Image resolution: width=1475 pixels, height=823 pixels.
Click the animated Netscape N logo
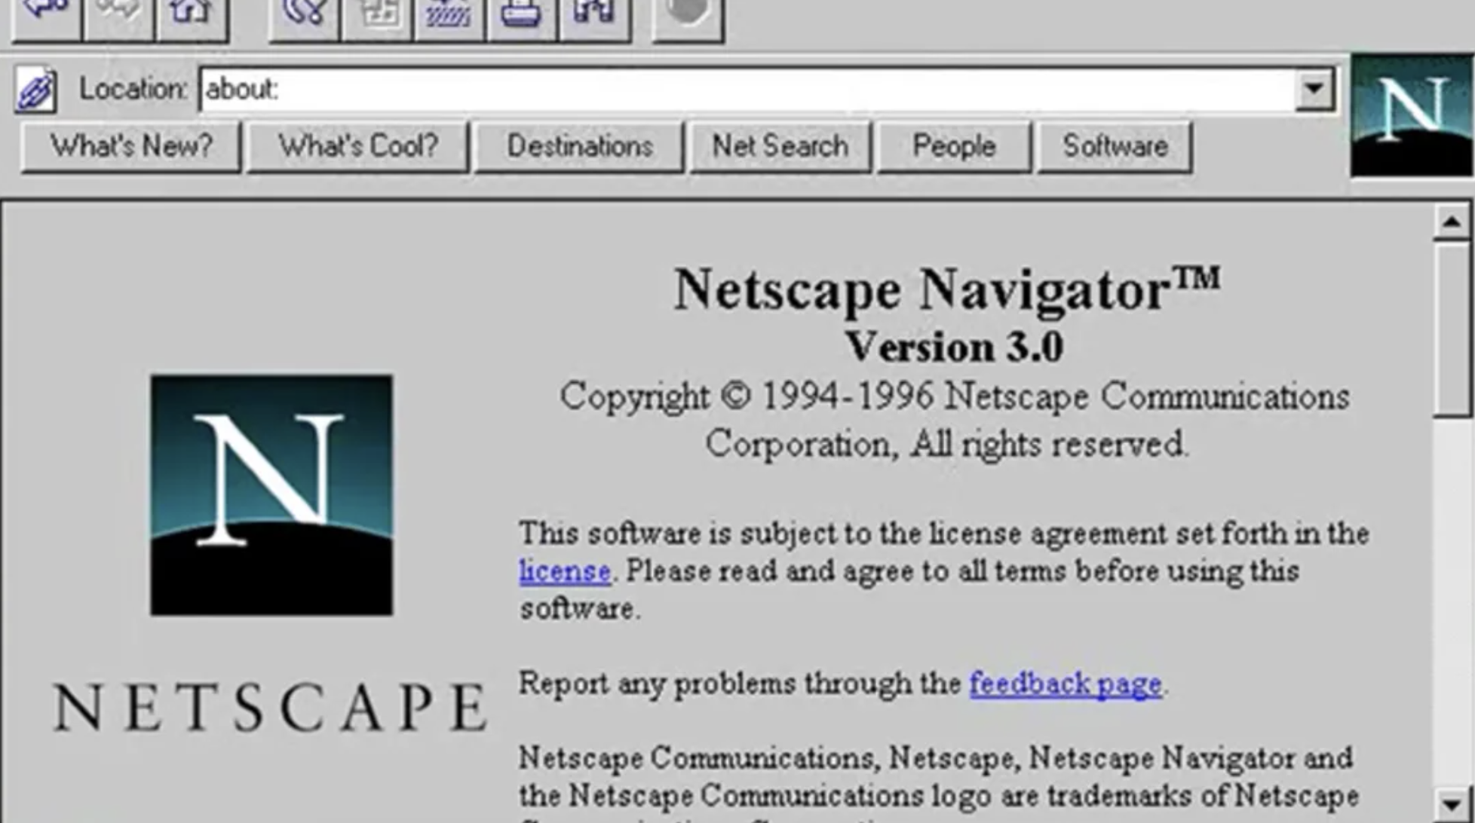coord(1412,115)
